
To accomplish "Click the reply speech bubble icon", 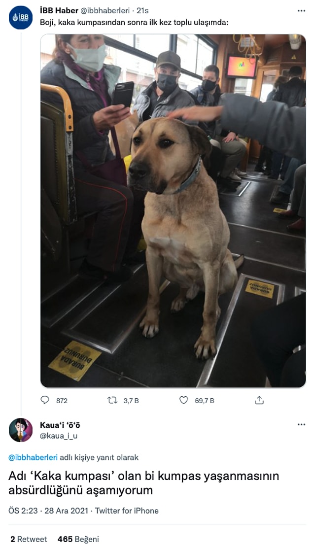I will [45, 400].
